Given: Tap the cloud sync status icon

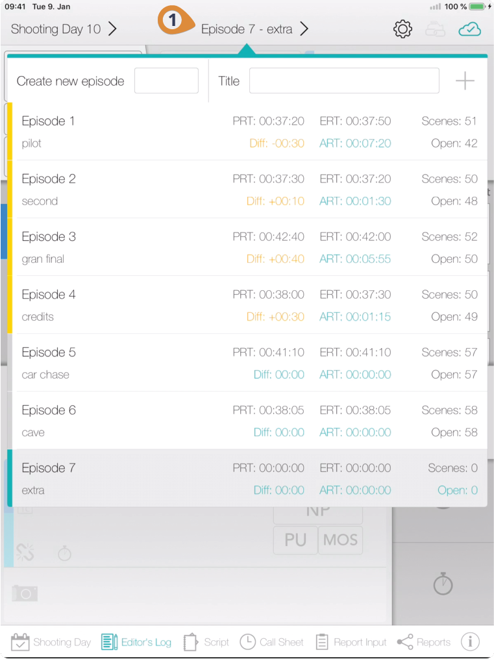Looking at the screenshot, I should point(469,30).
